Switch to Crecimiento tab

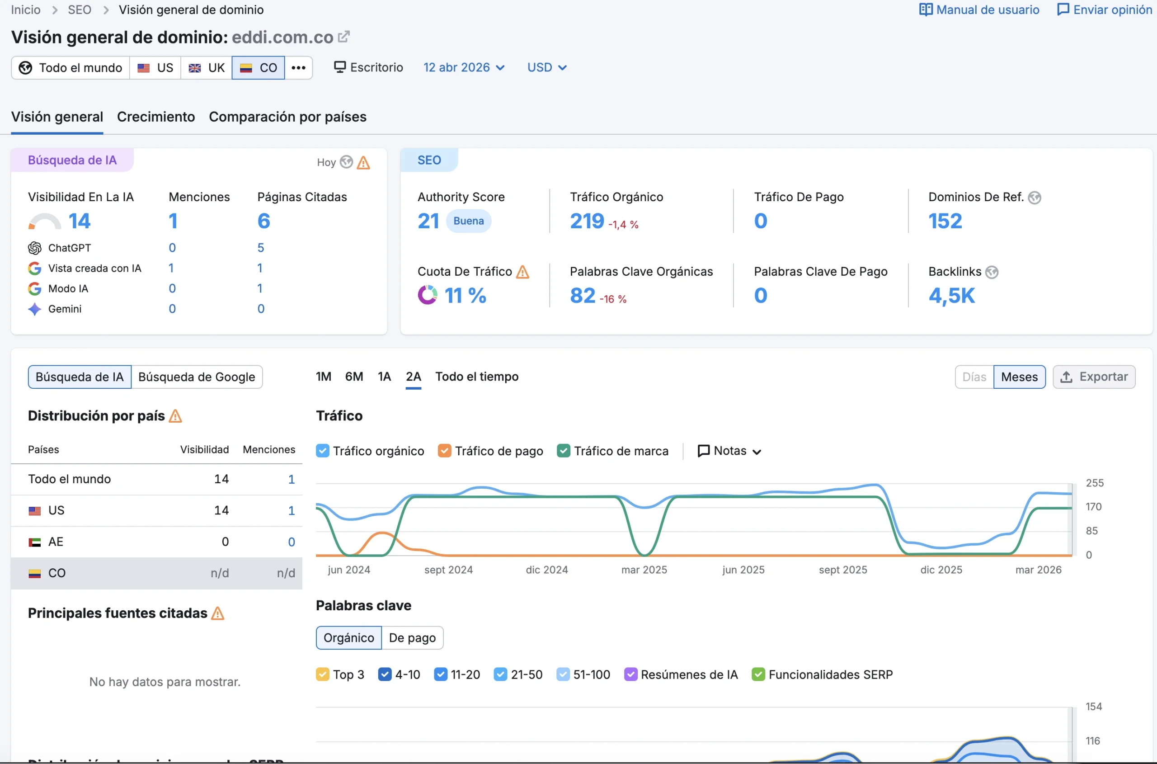(156, 117)
